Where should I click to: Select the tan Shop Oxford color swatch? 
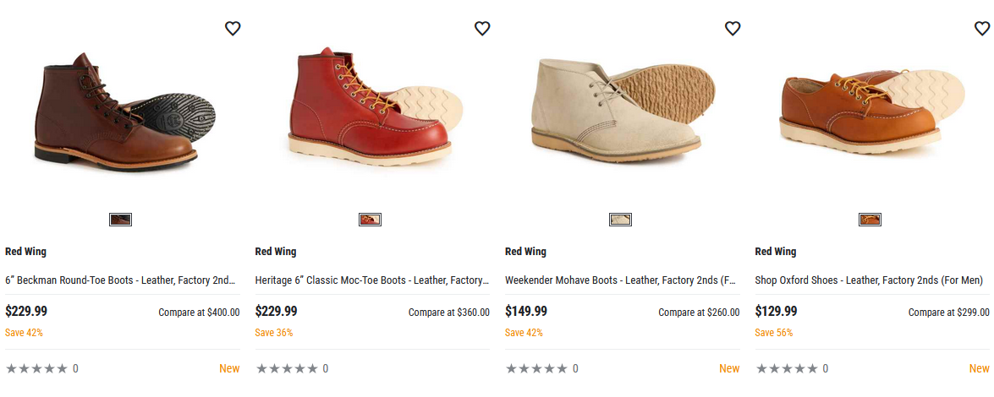tap(870, 220)
